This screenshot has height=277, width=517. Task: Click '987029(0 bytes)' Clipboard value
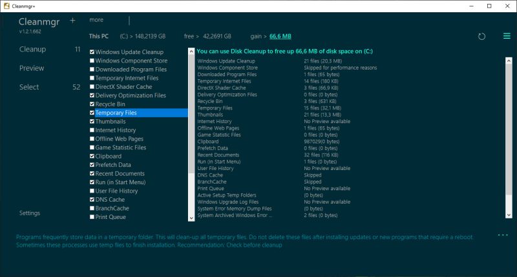pyautogui.click(x=321, y=141)
